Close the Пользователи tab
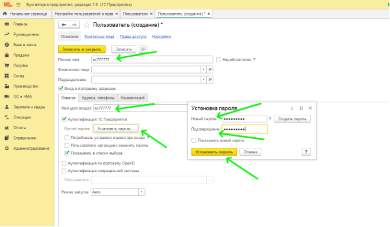Viewport: 390px width, 227px height. coord(151,14)
